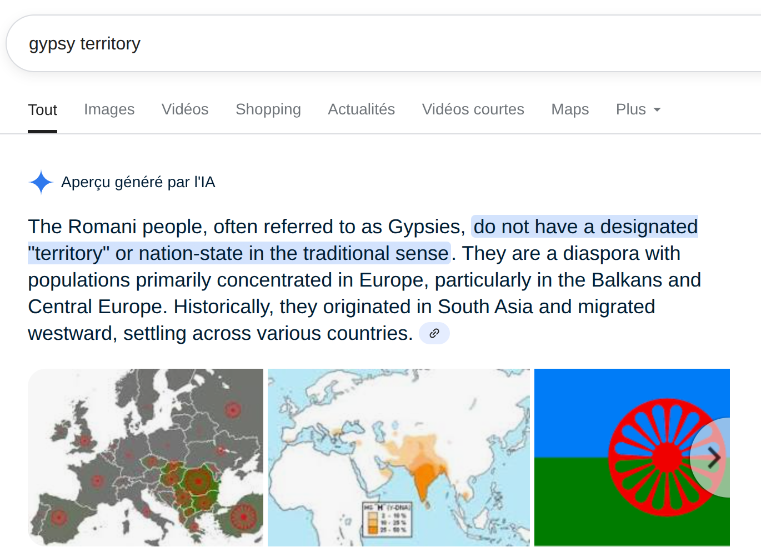761x557 pixels.
Task: Expand the Plus dropdown menu
Action: [638, 109]
